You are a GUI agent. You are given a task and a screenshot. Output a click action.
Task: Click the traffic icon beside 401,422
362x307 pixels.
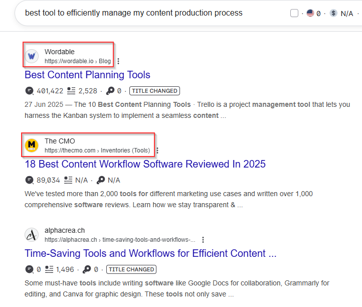click(x=29, y=91)
